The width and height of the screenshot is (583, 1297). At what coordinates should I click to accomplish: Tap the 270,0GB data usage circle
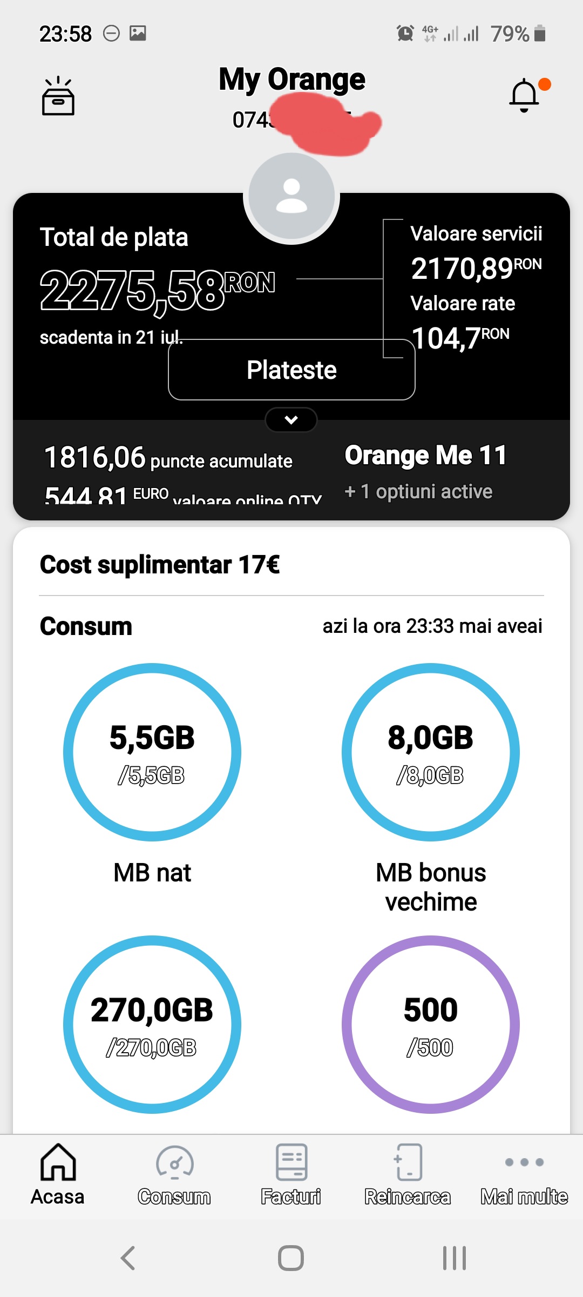(152, 1025)
